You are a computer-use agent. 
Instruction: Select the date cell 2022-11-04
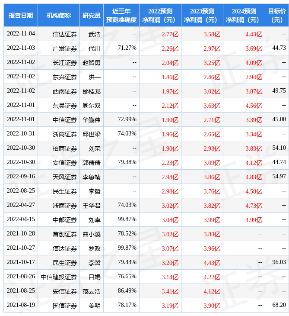(21, 33)
